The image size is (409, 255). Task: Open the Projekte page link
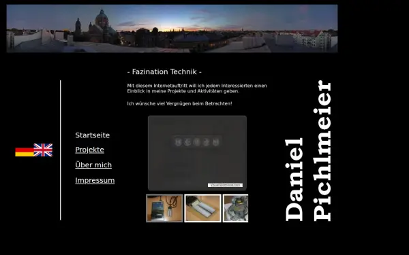pos(89,150)
